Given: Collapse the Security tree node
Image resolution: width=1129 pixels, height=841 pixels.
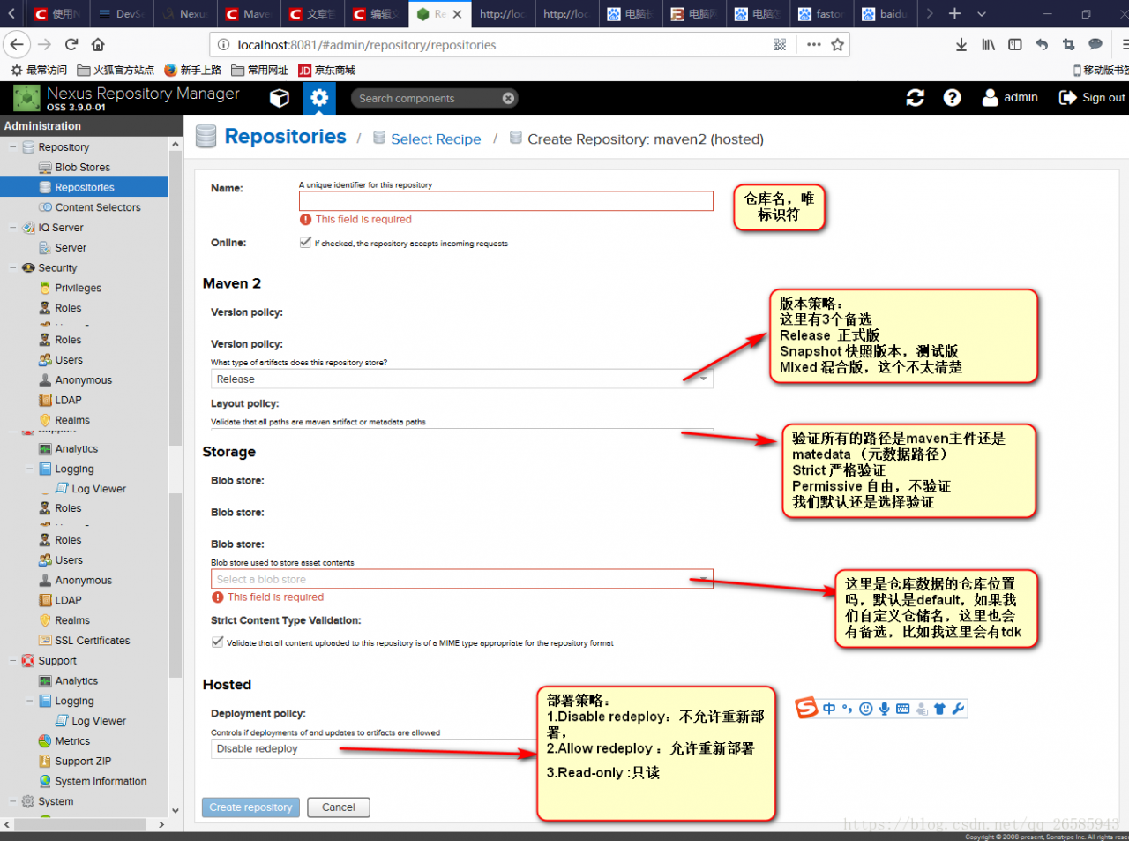Looking at the screenshot, I should [x=13, y=268].
